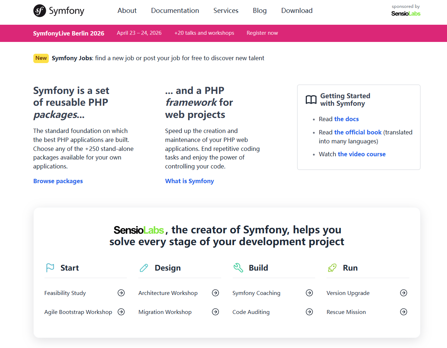Click arrow icon next to Symfony Coaching

pos(309,293)
